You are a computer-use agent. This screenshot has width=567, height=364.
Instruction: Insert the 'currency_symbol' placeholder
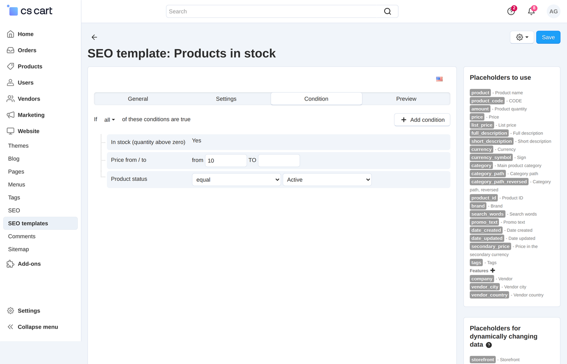pyautogui.click(x=491, y=157)
